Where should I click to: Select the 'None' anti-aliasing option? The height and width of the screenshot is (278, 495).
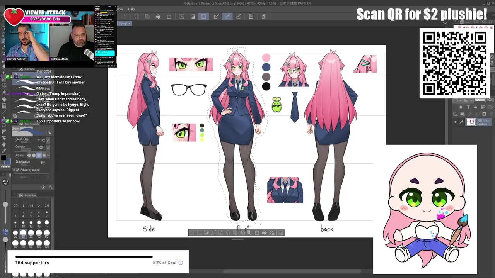(29, 155)
